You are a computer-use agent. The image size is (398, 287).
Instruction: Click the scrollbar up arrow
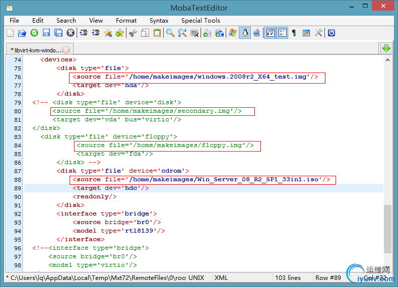coord(387,60)
